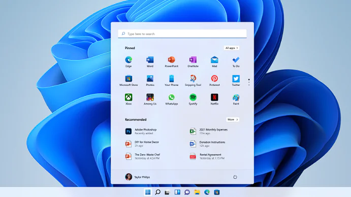Open the Edge pinned app

pyautogui.click(x=129, y=62)
